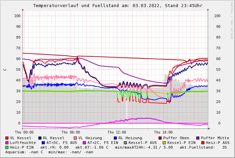
Task: Select the Puffer Oben legend swatch
Action: tap(160, 138)
